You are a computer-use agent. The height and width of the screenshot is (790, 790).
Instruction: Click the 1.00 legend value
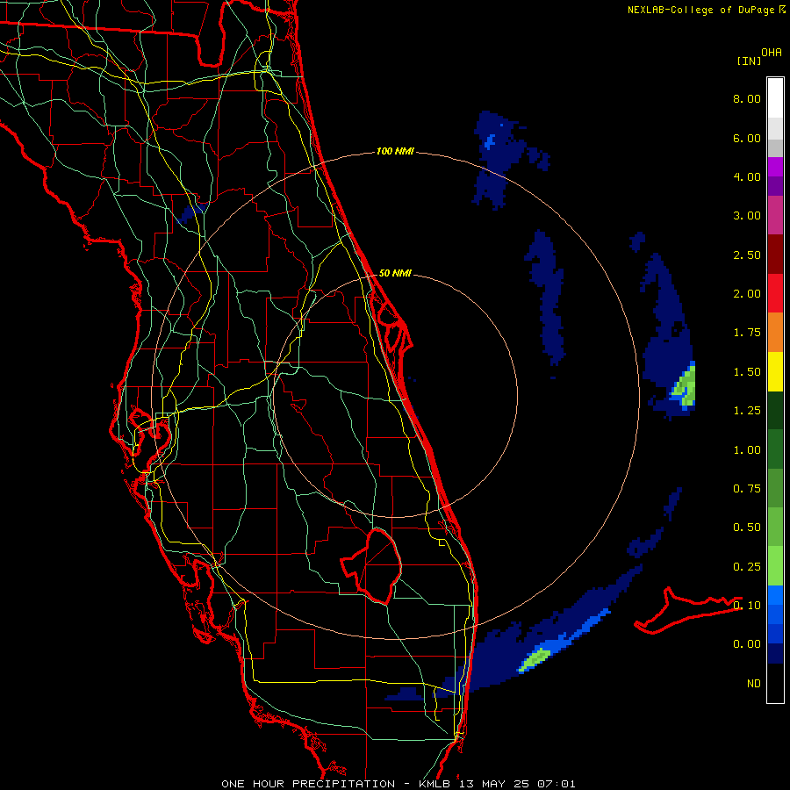pos(746,450)
